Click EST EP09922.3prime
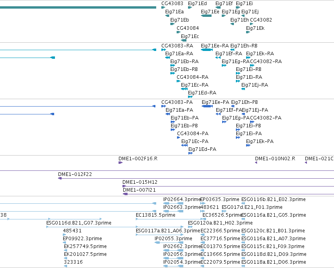The height and width of the screenshot is (268, 334). 82,239
